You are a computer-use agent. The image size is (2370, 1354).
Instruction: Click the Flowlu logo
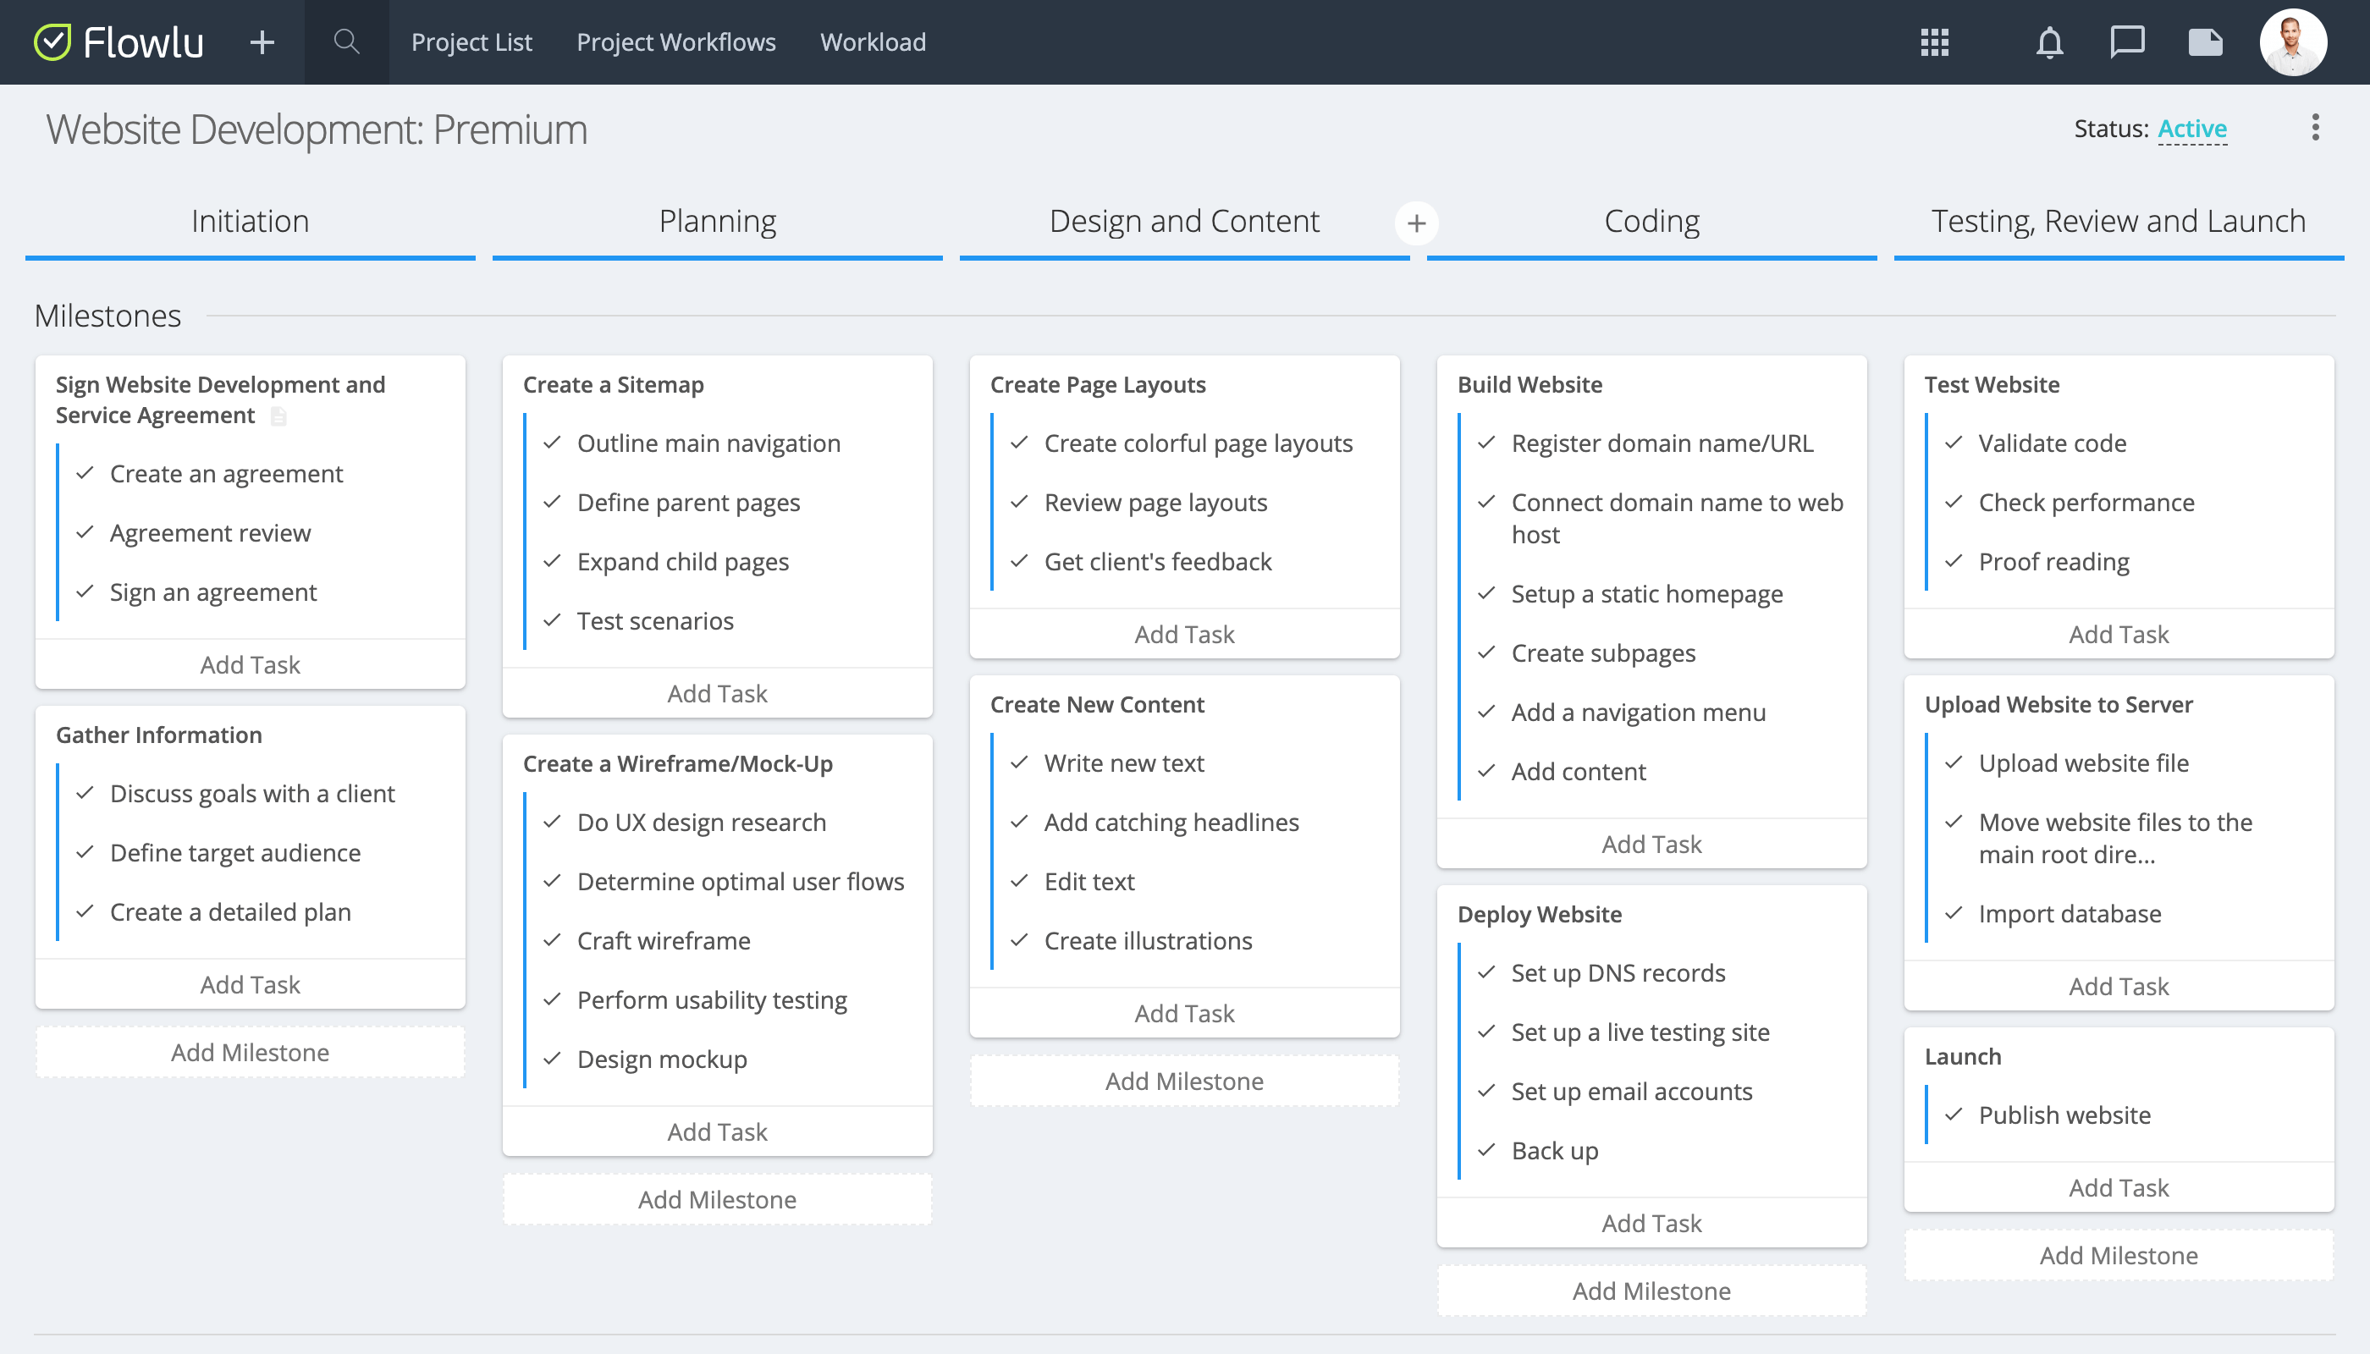(121, 41)
